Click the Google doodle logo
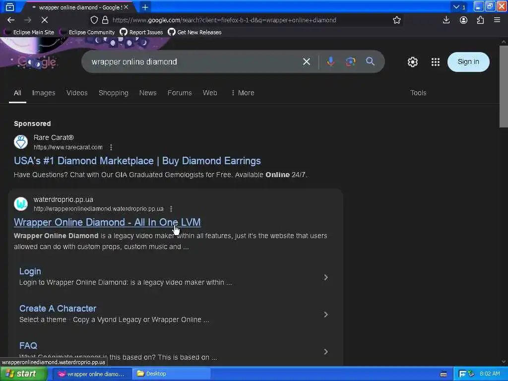Image resolution: width=508 pixels, height=381 pixels. pos(37,62)
